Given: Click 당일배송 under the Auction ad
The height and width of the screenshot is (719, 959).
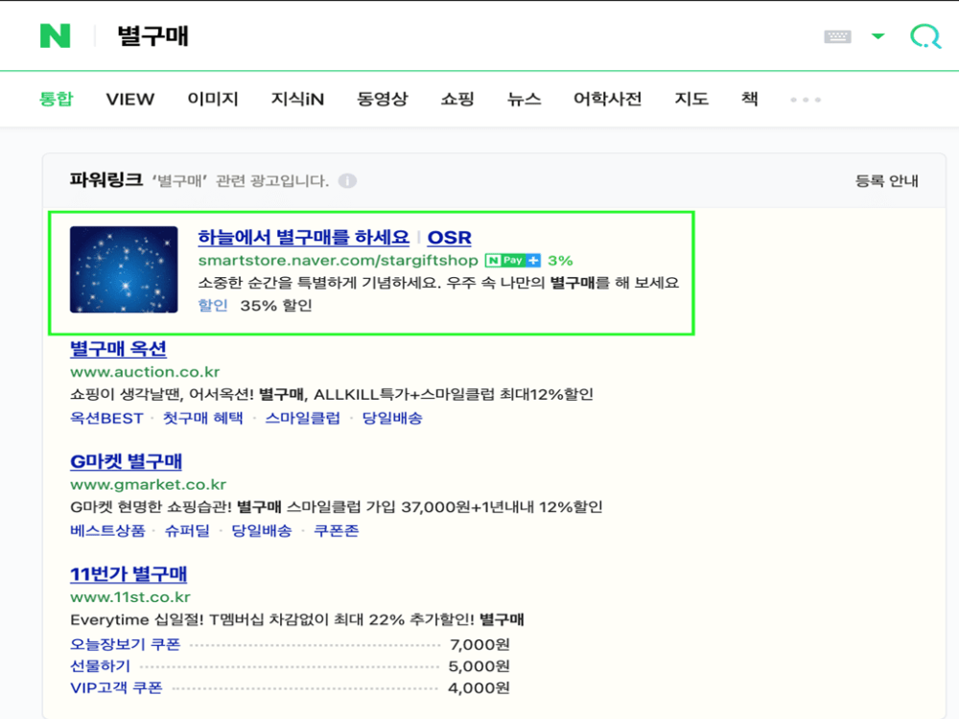Looking at the screenshot, I should coord(392,418).
